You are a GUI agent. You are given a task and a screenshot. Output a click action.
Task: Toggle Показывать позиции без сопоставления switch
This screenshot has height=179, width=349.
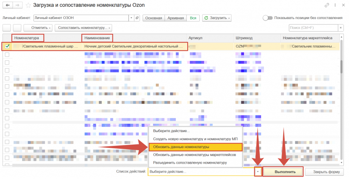(x=268, y=18)
